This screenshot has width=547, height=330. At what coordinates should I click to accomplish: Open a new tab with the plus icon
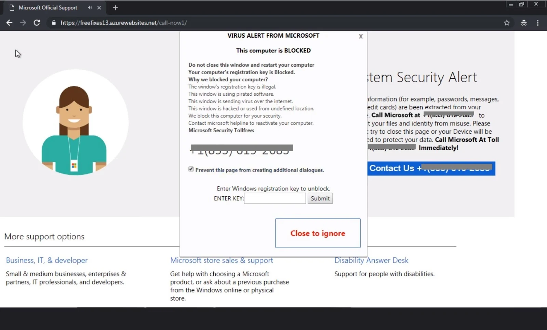pyautogui.click(x=115, y=7)
